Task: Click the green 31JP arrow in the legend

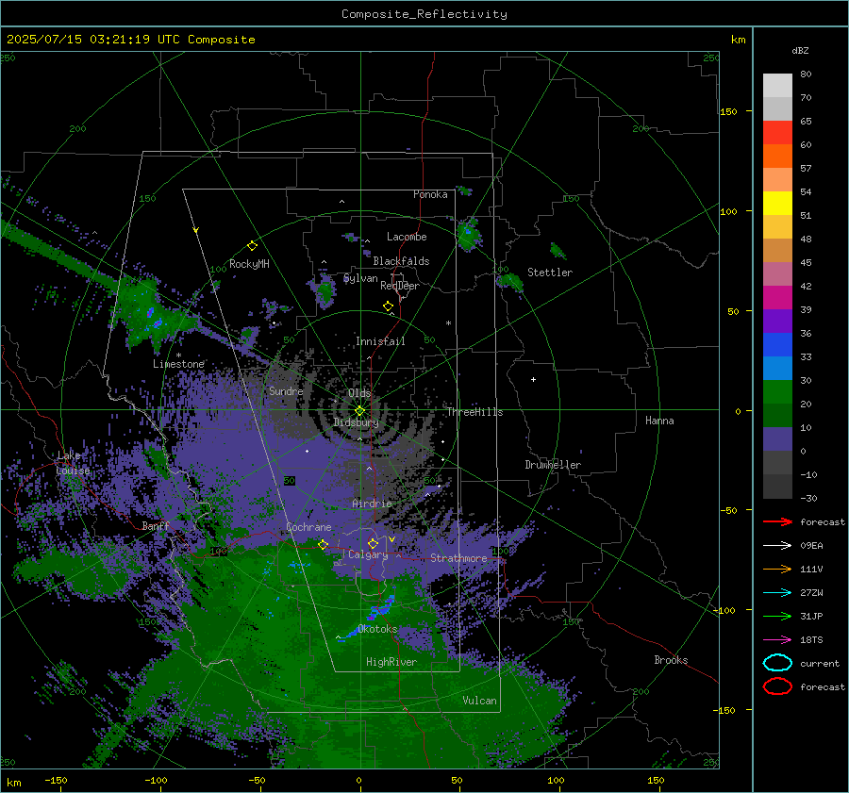Action: pos(777,616)
